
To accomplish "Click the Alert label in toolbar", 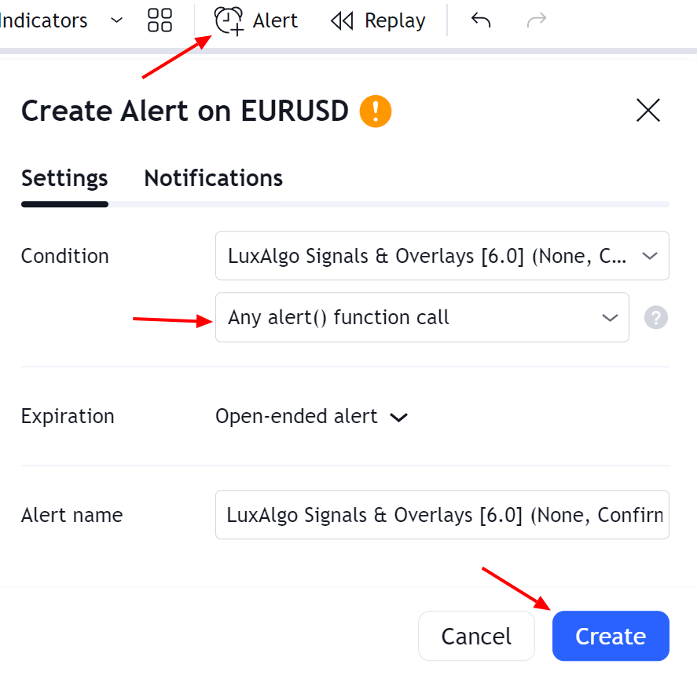I will 275,21.
